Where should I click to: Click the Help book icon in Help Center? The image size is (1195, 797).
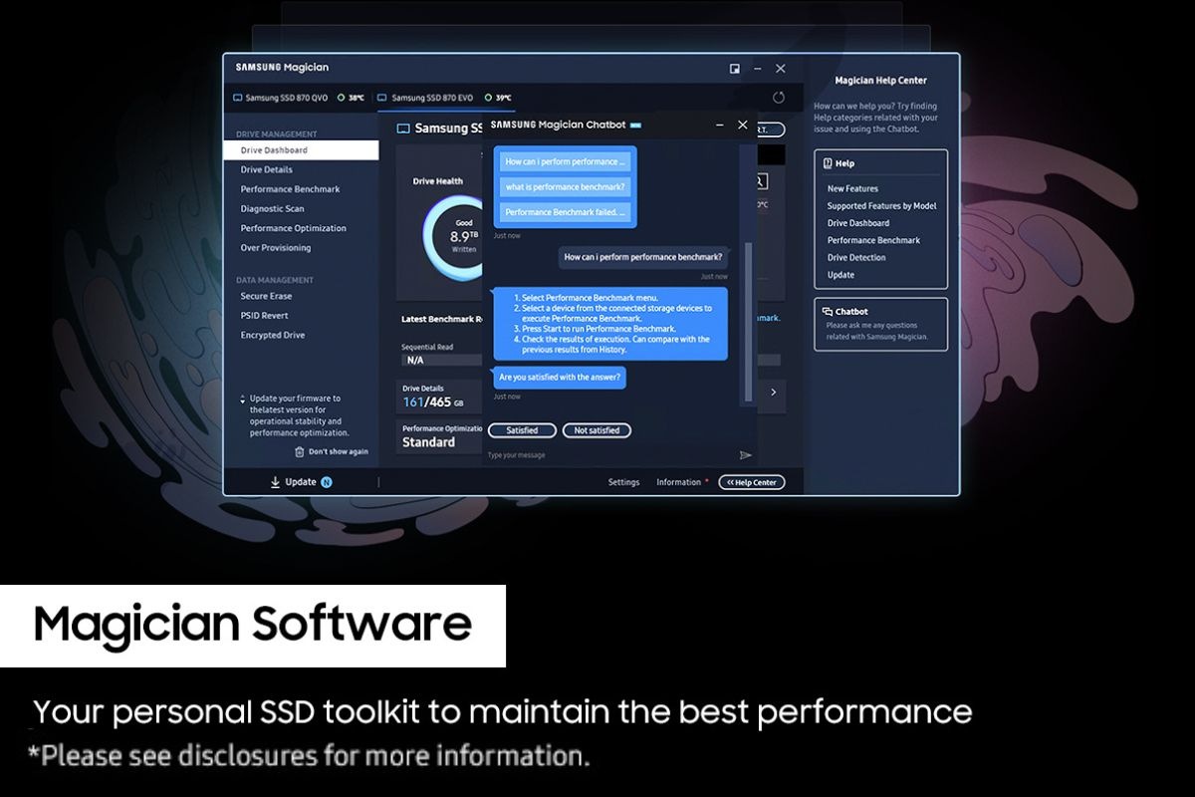828,163
